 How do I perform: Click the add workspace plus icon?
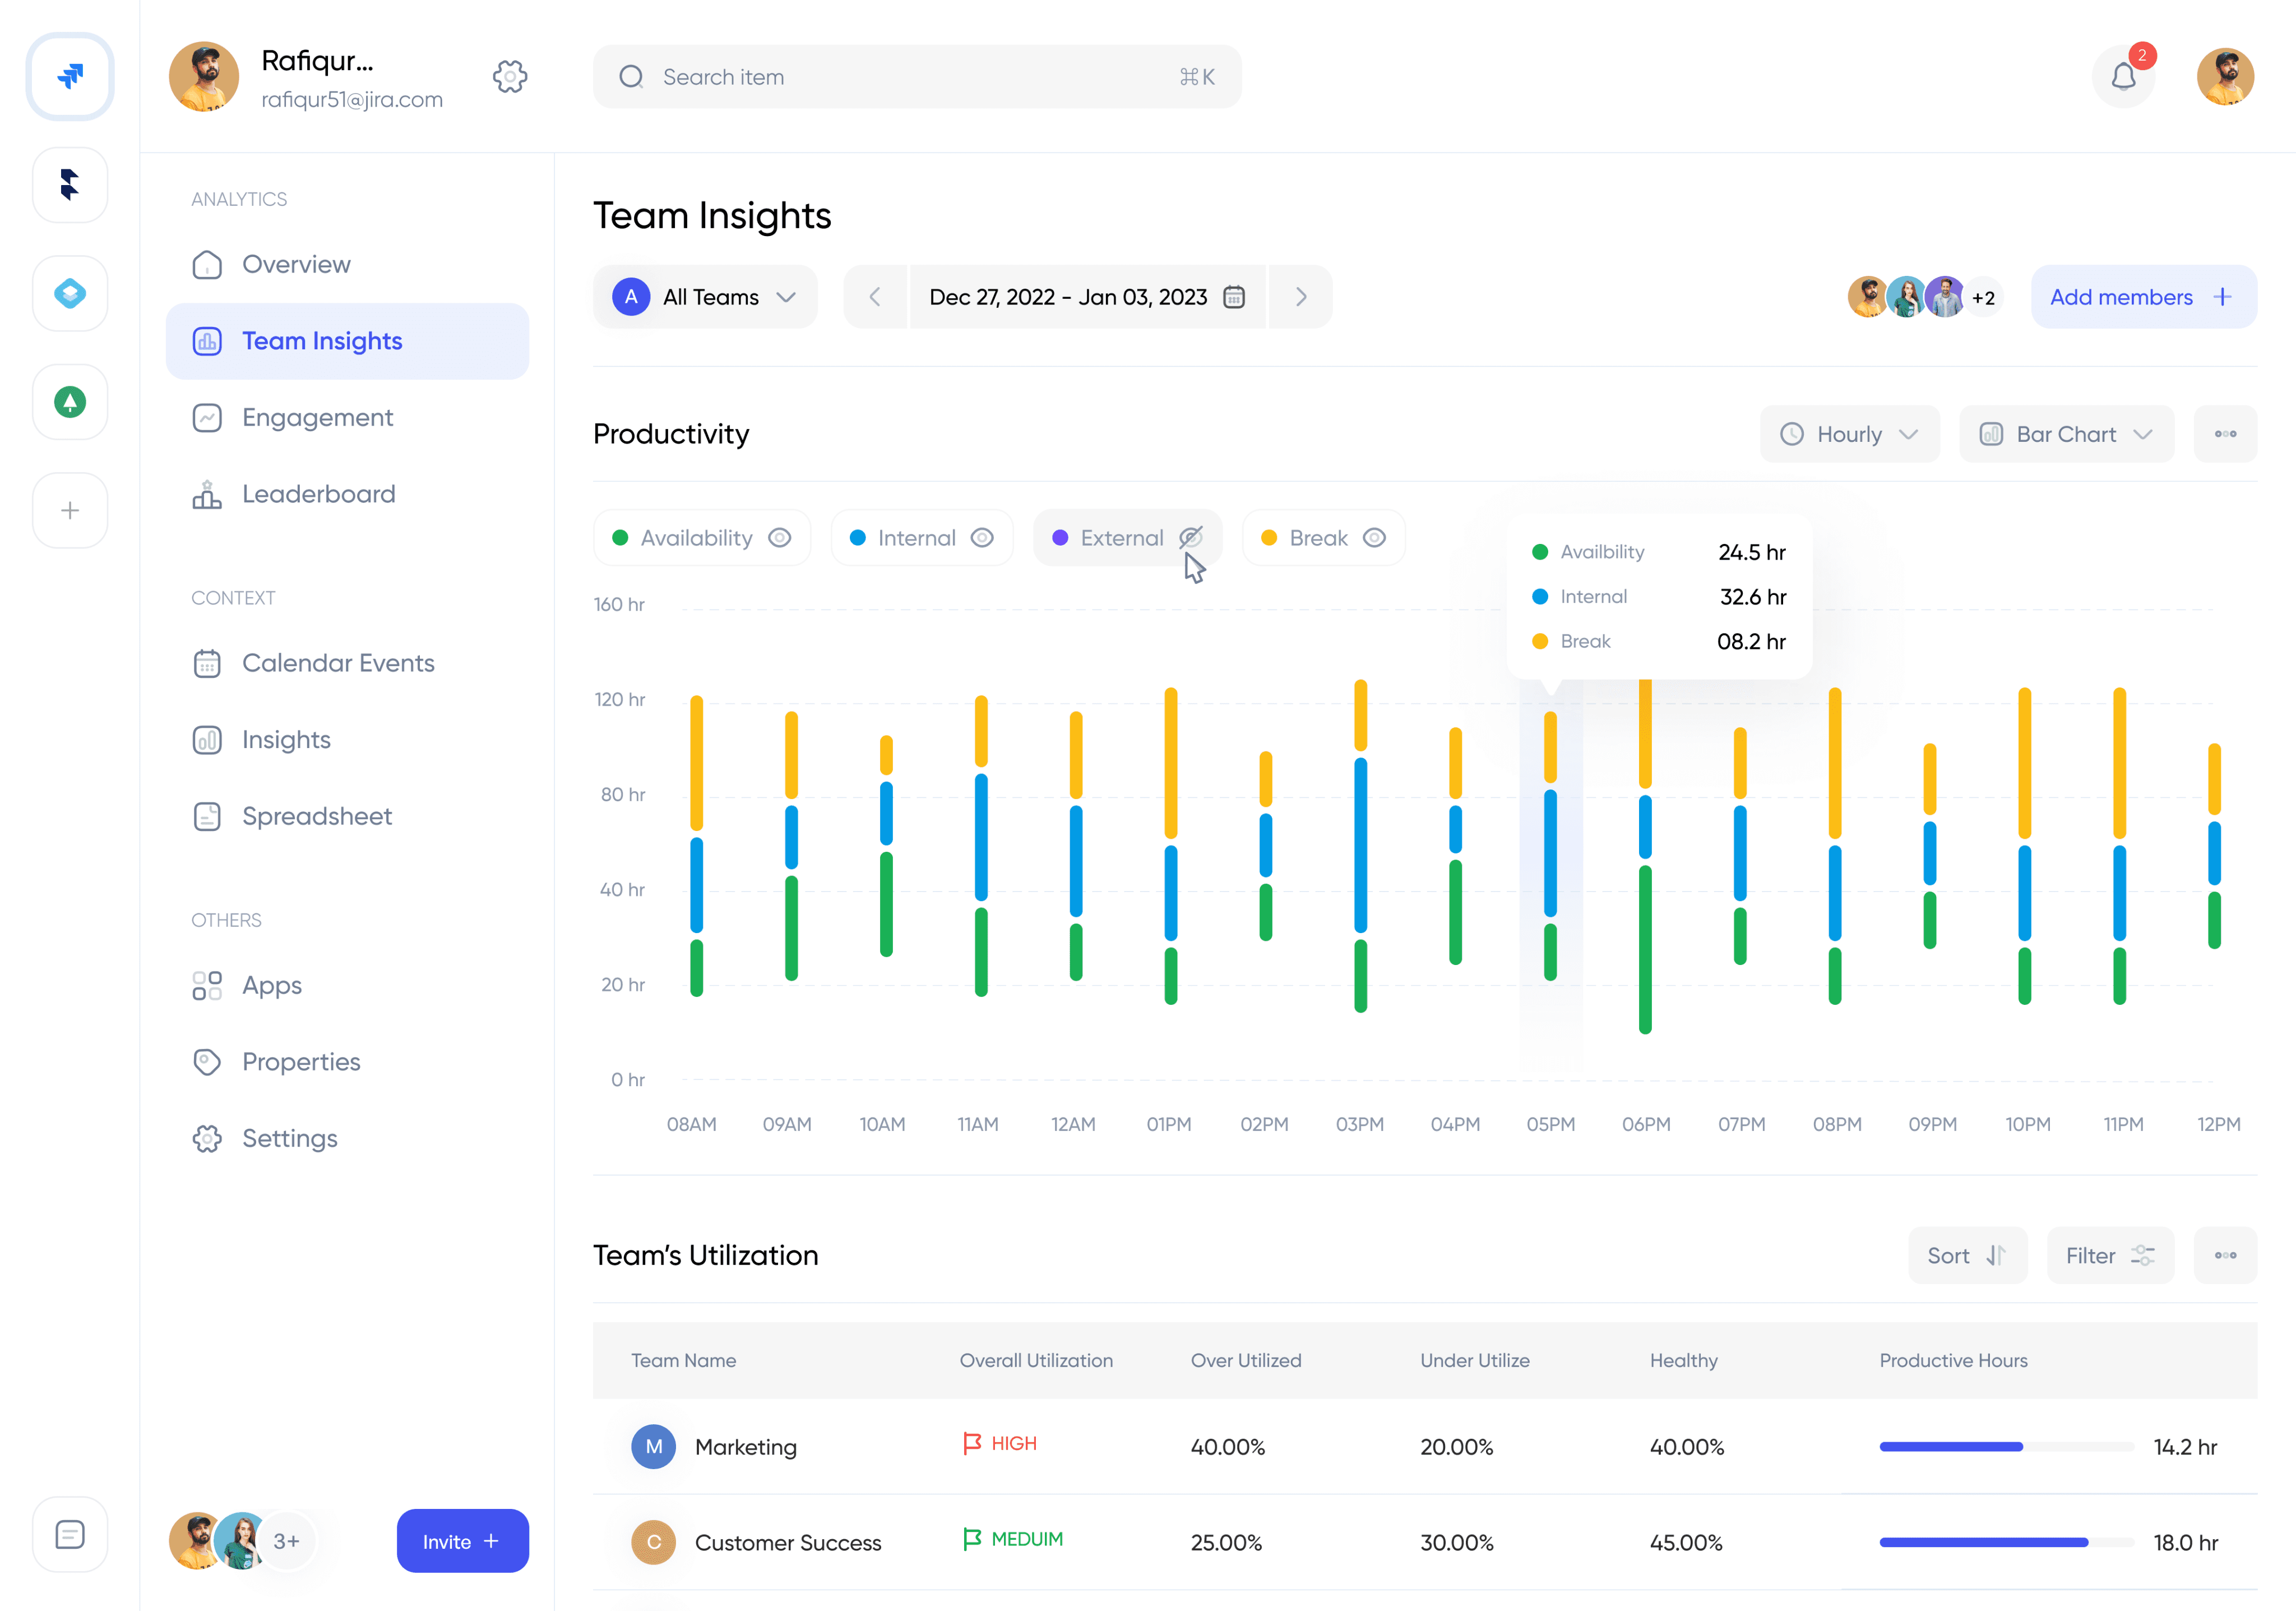point(70,510)
